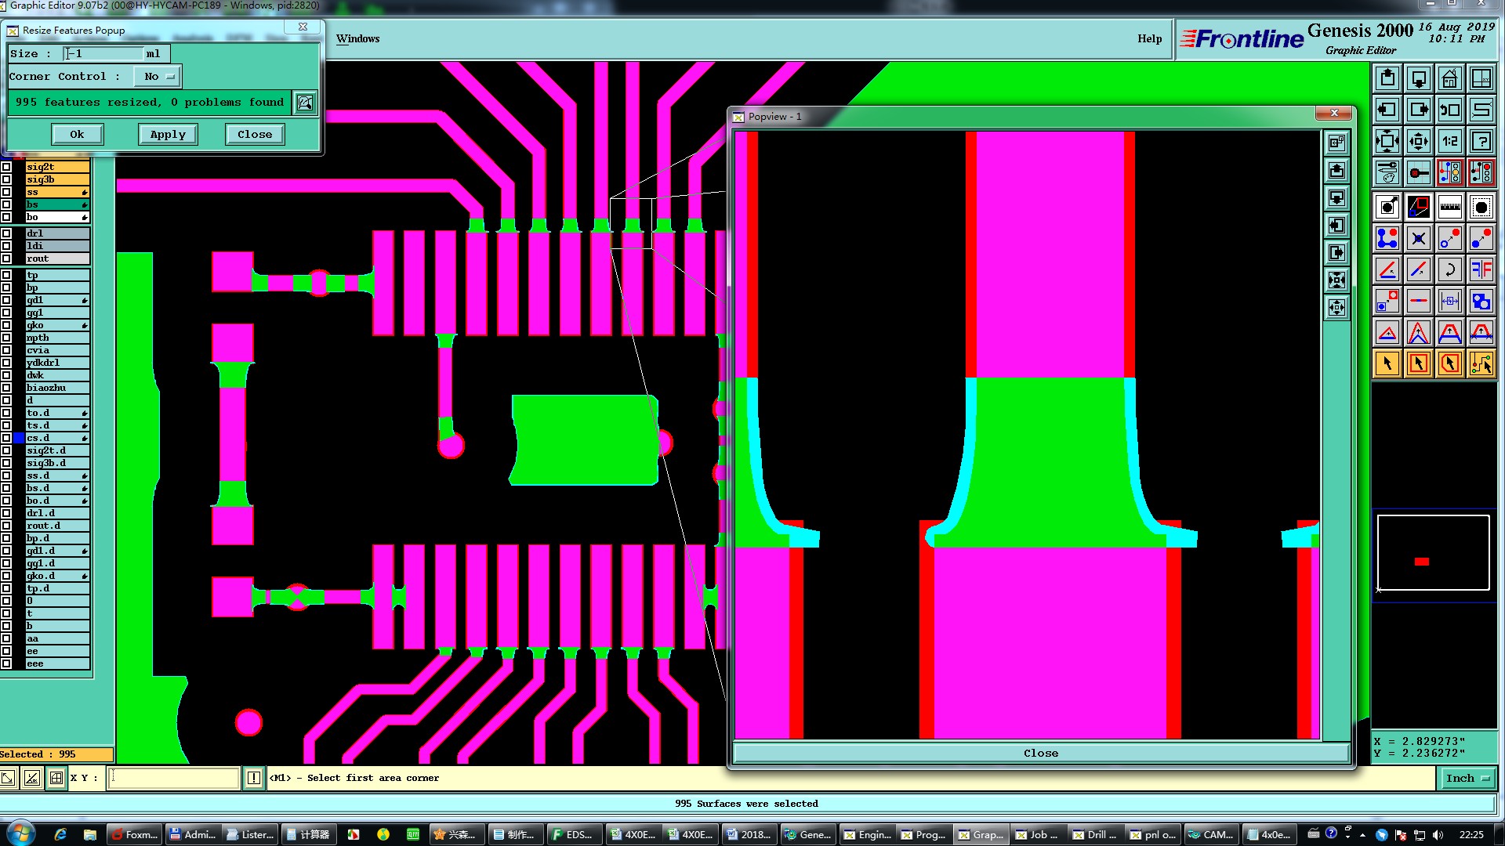Image resolution: width=1505 pixels, height=846 pixels.
Task: Click the net selection pointer icon
Action: 1481,363
